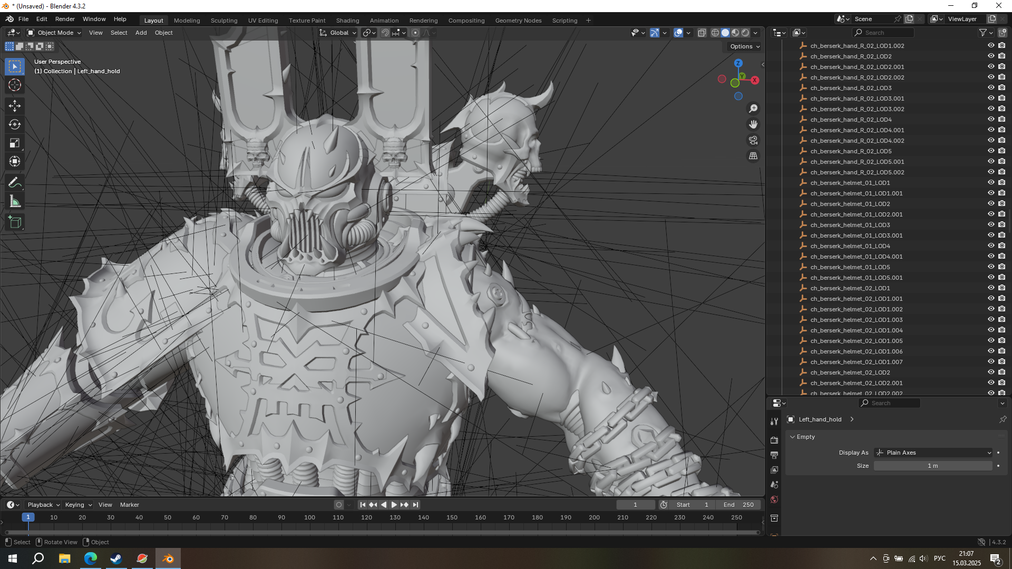Open the Render properties tab
Image resolution: width=1012 pixels, height=569 pixels.
(x=774, y=440)
